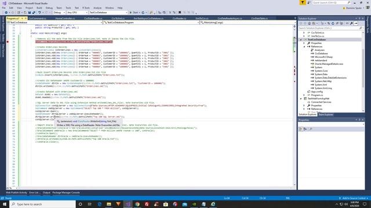Open the Build menu
Screen dimensions: 371x208
point(39,8)
